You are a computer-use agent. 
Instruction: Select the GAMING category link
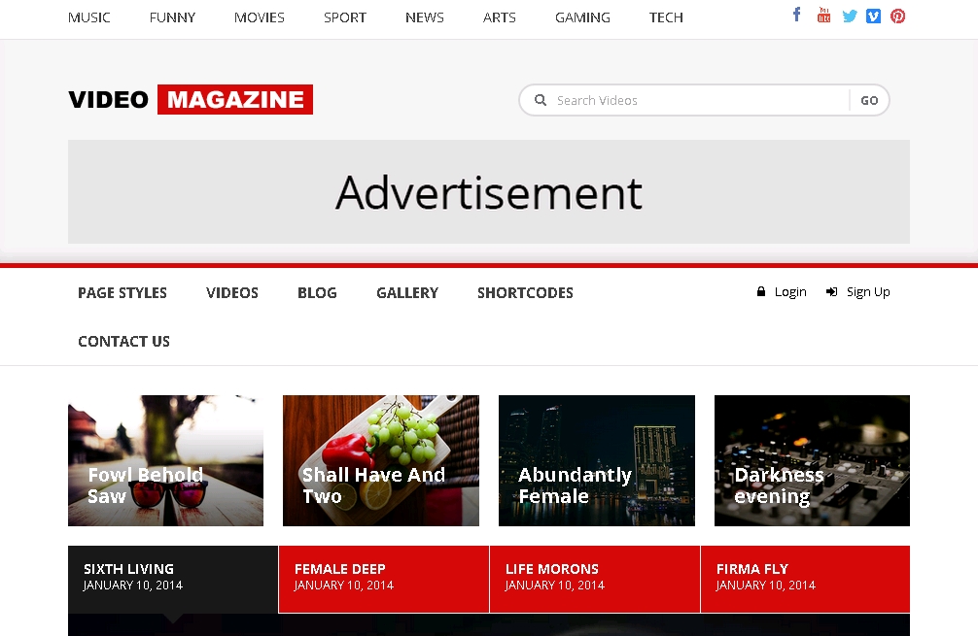[582, 17]
